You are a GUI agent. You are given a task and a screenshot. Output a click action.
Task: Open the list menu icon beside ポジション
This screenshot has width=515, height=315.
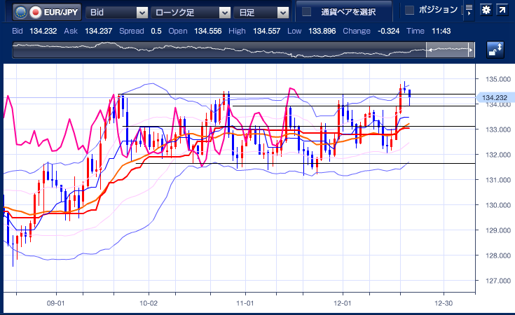coord(469,10)
